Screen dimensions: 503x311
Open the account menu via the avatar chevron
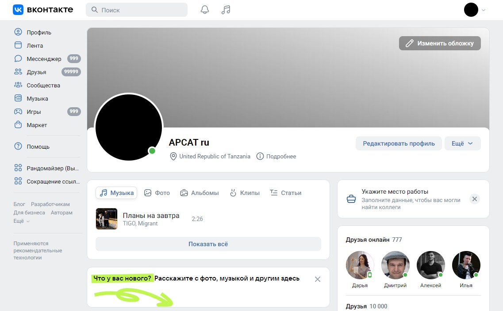482,10
